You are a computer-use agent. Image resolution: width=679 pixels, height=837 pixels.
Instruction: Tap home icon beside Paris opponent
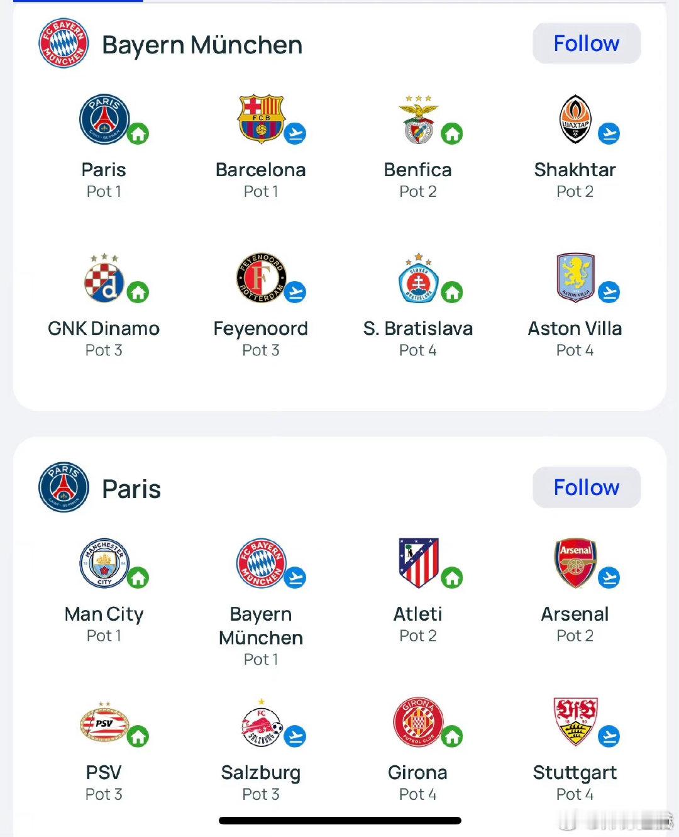point(138,133)
